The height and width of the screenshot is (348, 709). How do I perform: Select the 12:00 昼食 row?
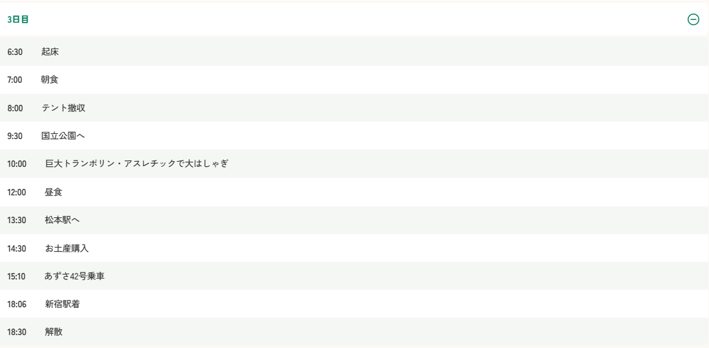pos(354,192)
